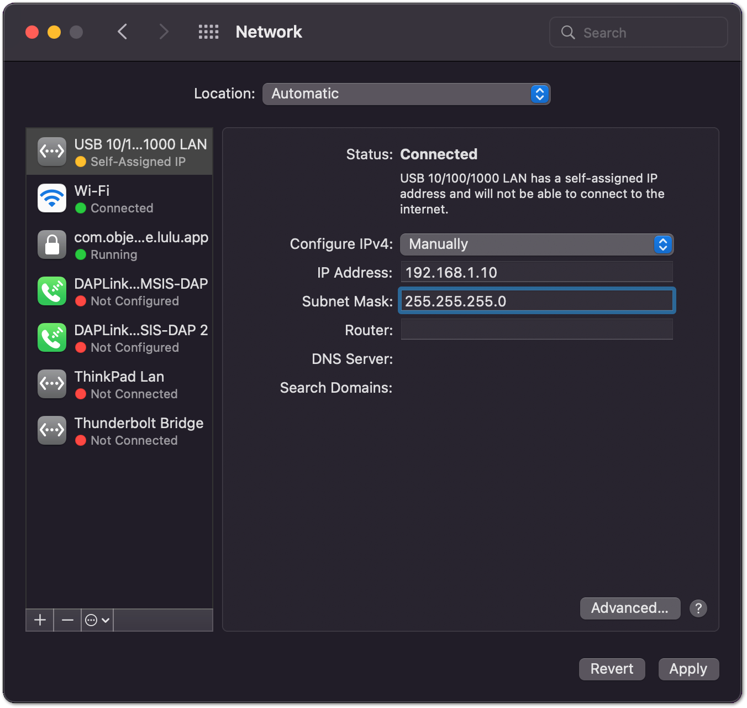747x708 pixels.
Task: Open the service action menu with ellipsis icon
Action: coord(97,620)
